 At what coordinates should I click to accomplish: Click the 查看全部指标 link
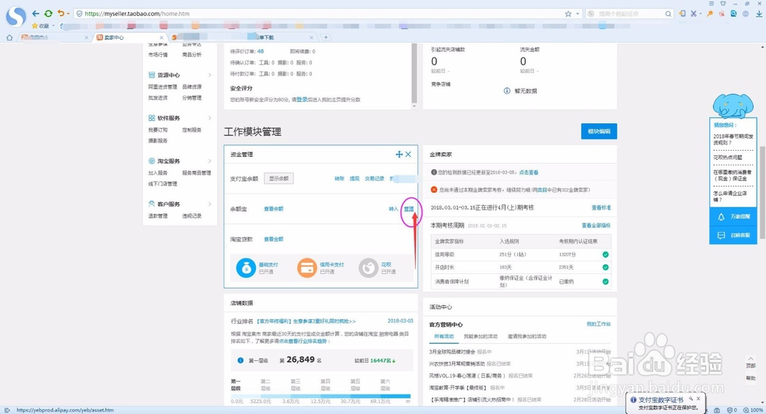point(596,226)
